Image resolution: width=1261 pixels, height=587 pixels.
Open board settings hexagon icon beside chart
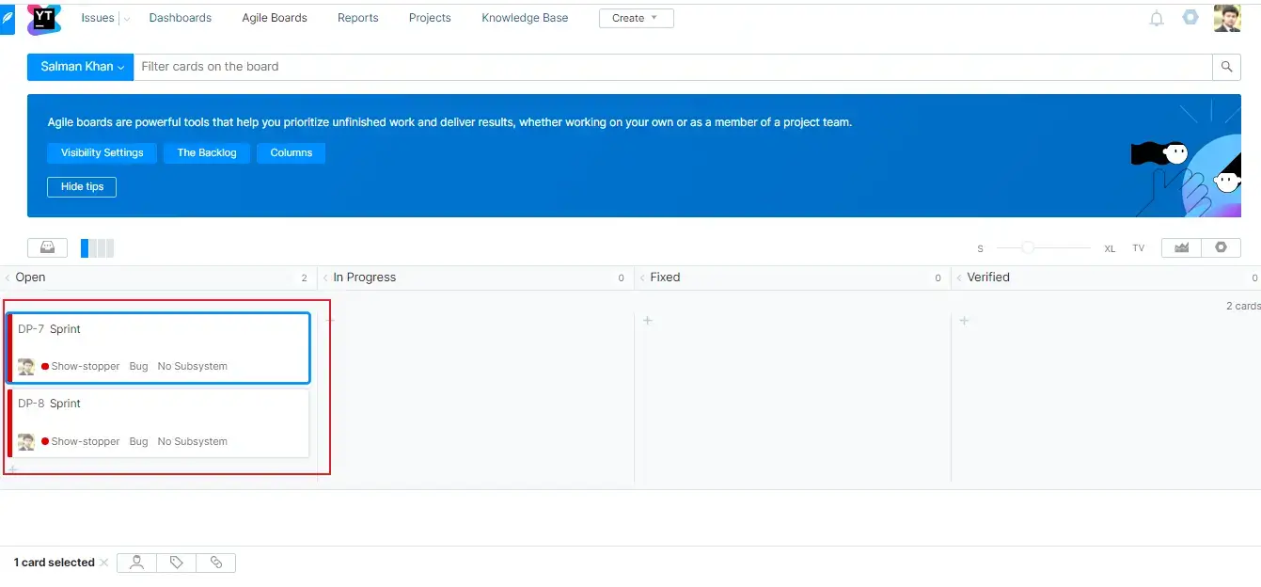[x=1221, y=247]
